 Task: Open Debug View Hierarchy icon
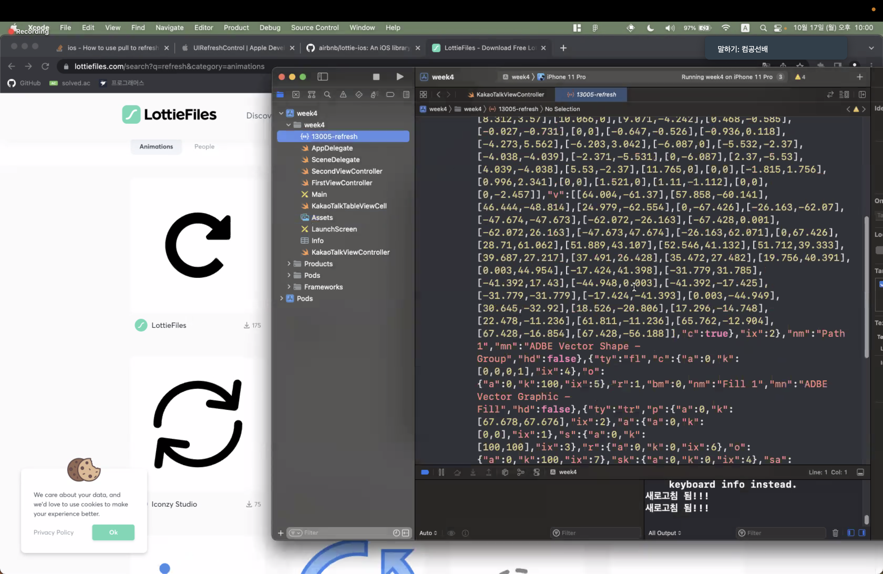pos(505,472)
